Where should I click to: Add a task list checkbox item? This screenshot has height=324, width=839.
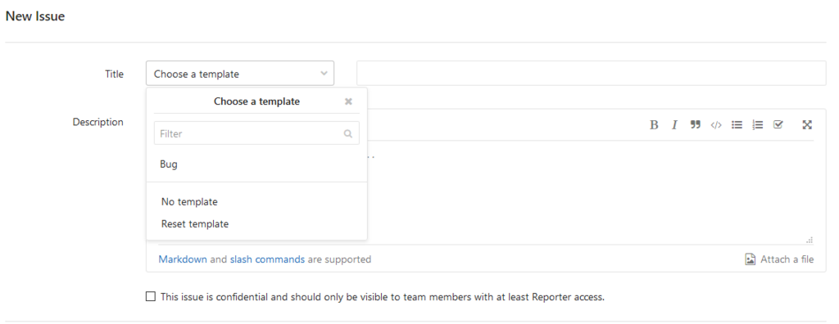pyautogui.click(x=778, y=124)
